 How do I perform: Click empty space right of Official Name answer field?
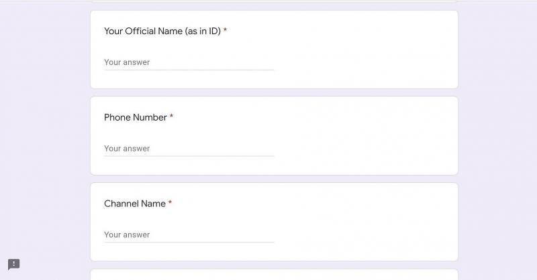click(x=362, y=62)
